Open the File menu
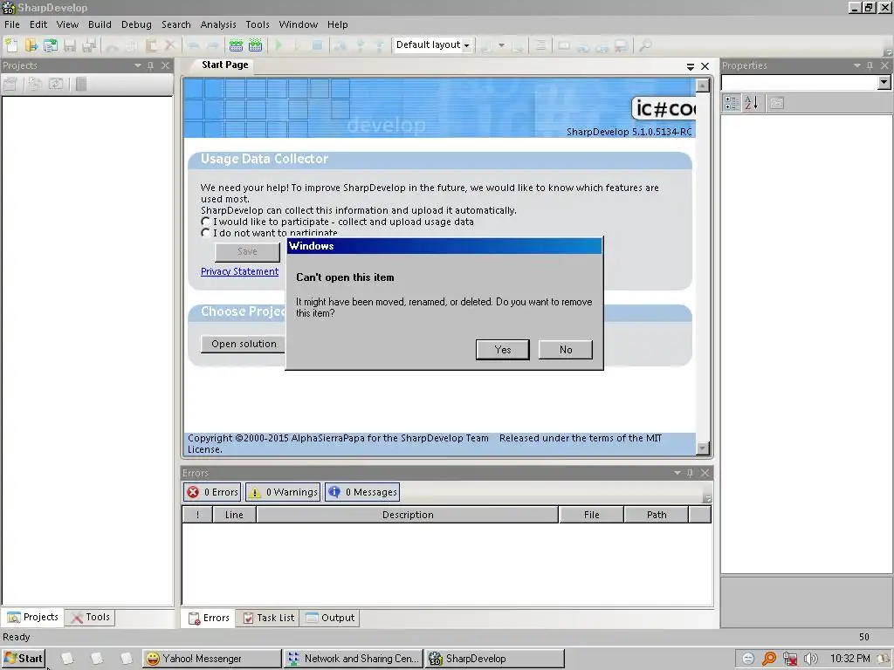 point(12,24)
